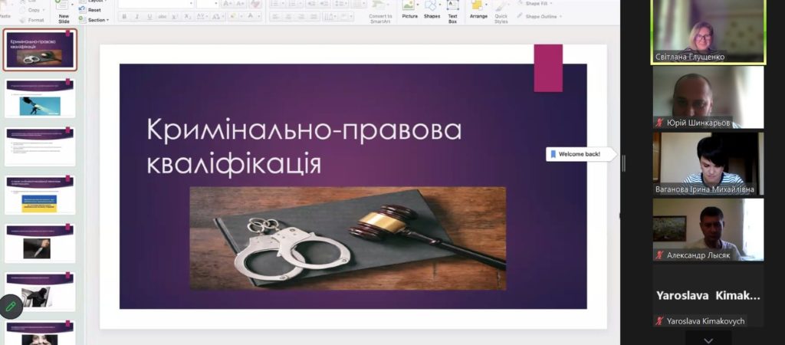Click Increase Font Size icon

227,4
